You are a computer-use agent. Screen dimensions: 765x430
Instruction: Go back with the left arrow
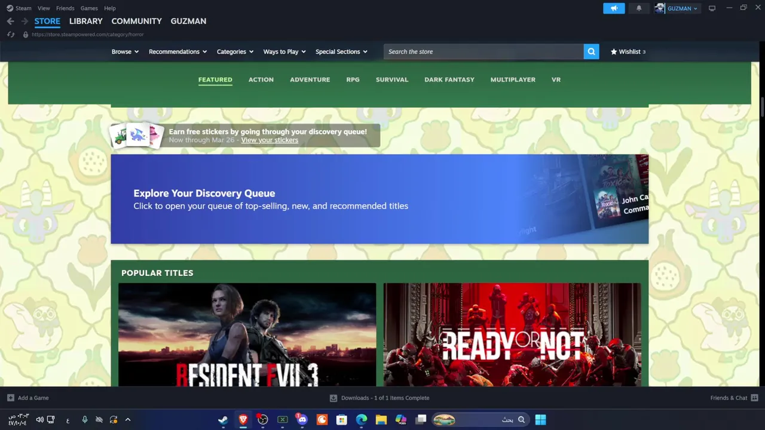click(10, 21)
